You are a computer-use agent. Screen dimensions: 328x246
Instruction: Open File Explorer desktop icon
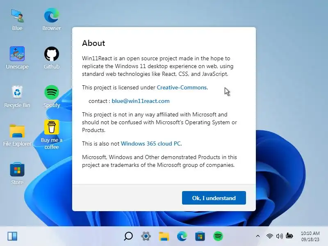(x=17, y=135)
